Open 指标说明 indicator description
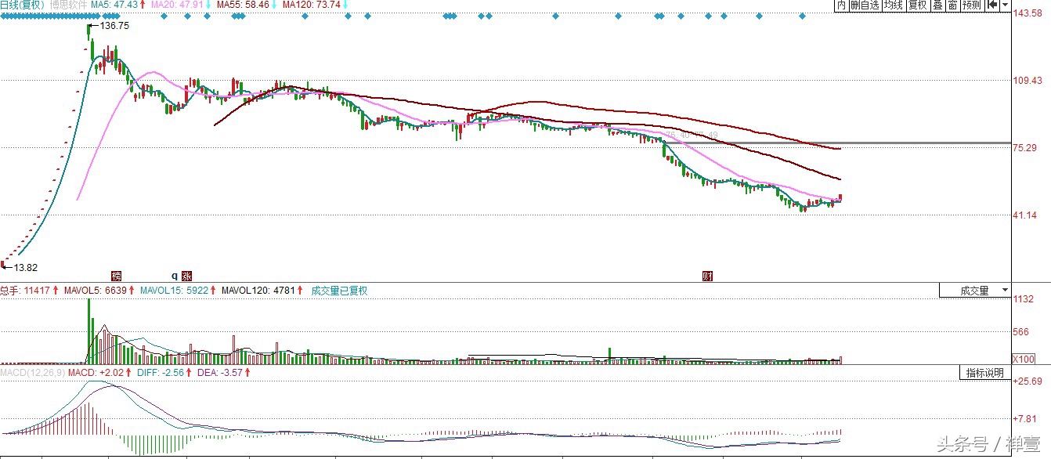This screenshot has width=1051, height=459. click(x=984, y=373)
